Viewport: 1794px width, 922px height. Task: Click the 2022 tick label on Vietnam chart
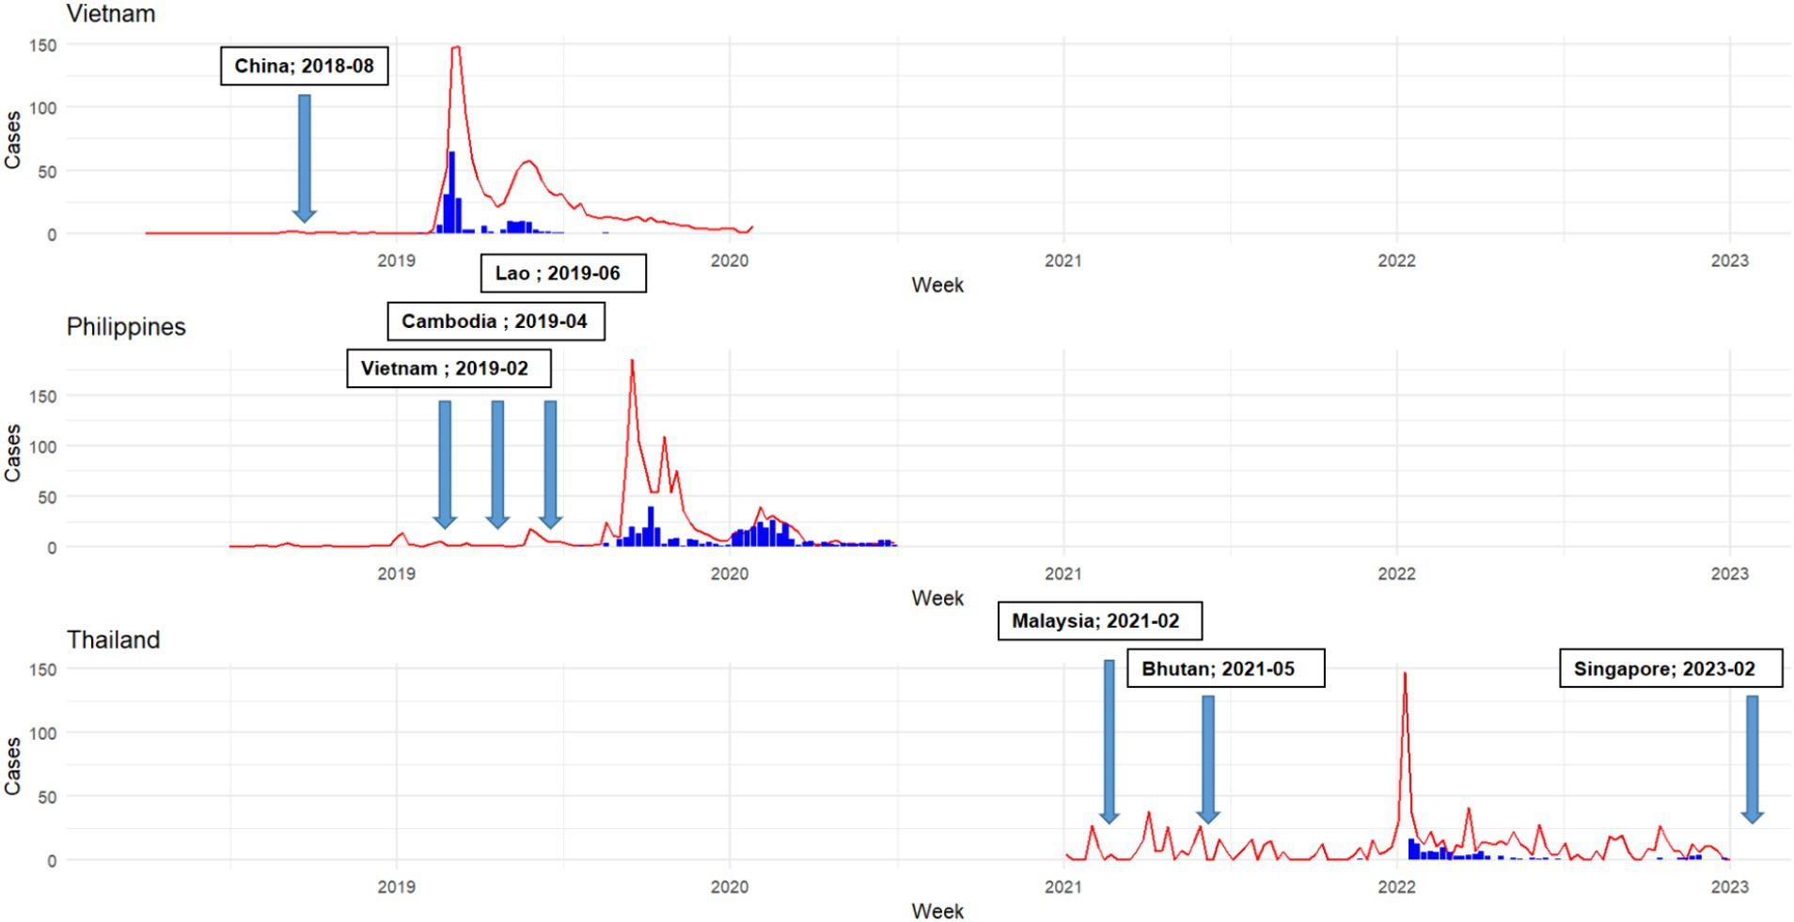(1396, 260)
